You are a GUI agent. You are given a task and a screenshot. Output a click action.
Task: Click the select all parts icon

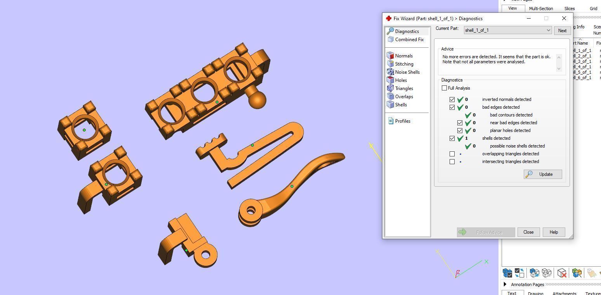click(x=507, y=273)
